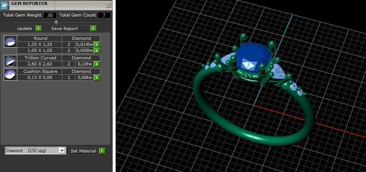Viewport: 366px width, 172px height.
Task: Click the 1,05 X 1,05 size cell
Action: click(x=40, y=50)
